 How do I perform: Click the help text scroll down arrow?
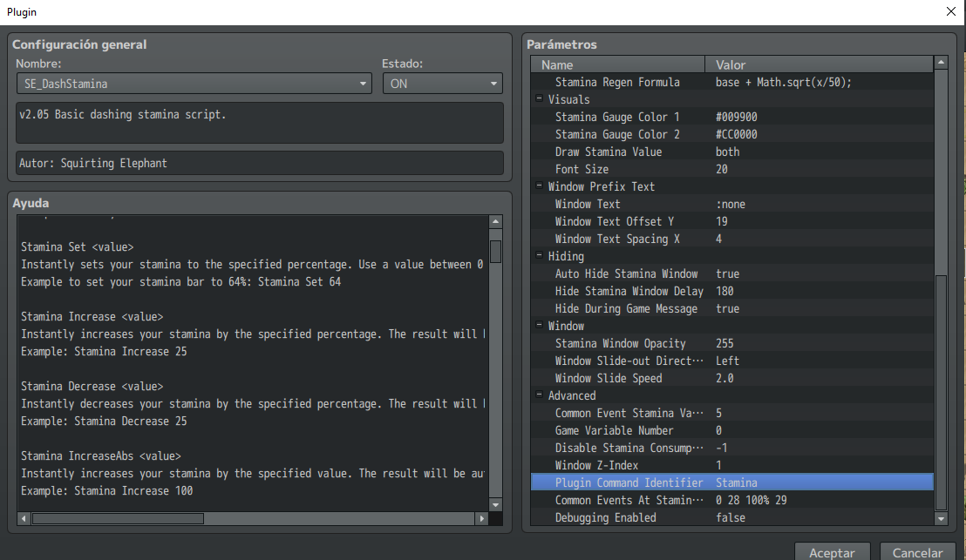[x=495, y=504]
